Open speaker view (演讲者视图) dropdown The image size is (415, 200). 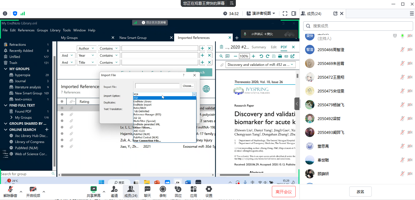[261, 13]
